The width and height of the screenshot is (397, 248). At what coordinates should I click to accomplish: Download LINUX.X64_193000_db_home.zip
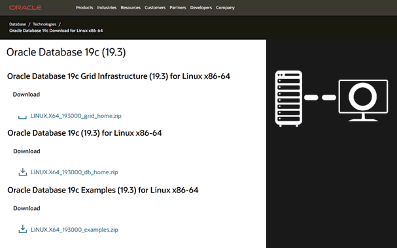pos(74,172)
